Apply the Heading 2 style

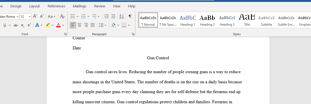click(207, 20)
